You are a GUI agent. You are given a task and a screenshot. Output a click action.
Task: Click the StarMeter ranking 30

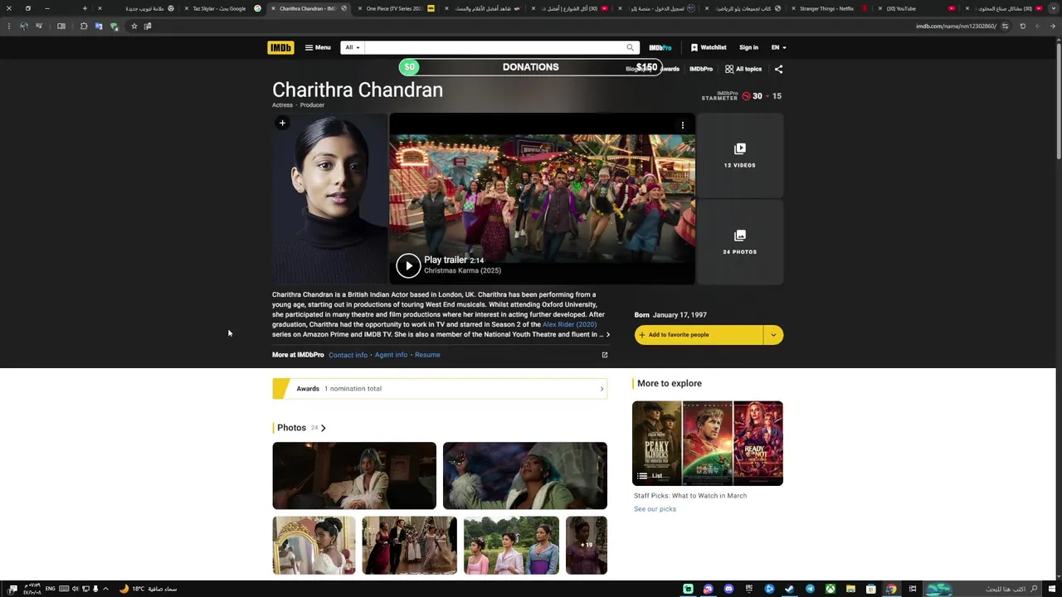757,96
